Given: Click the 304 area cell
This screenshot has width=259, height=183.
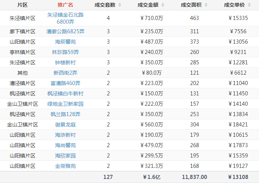Looking at the screenshot, I should tap(194, 125).
